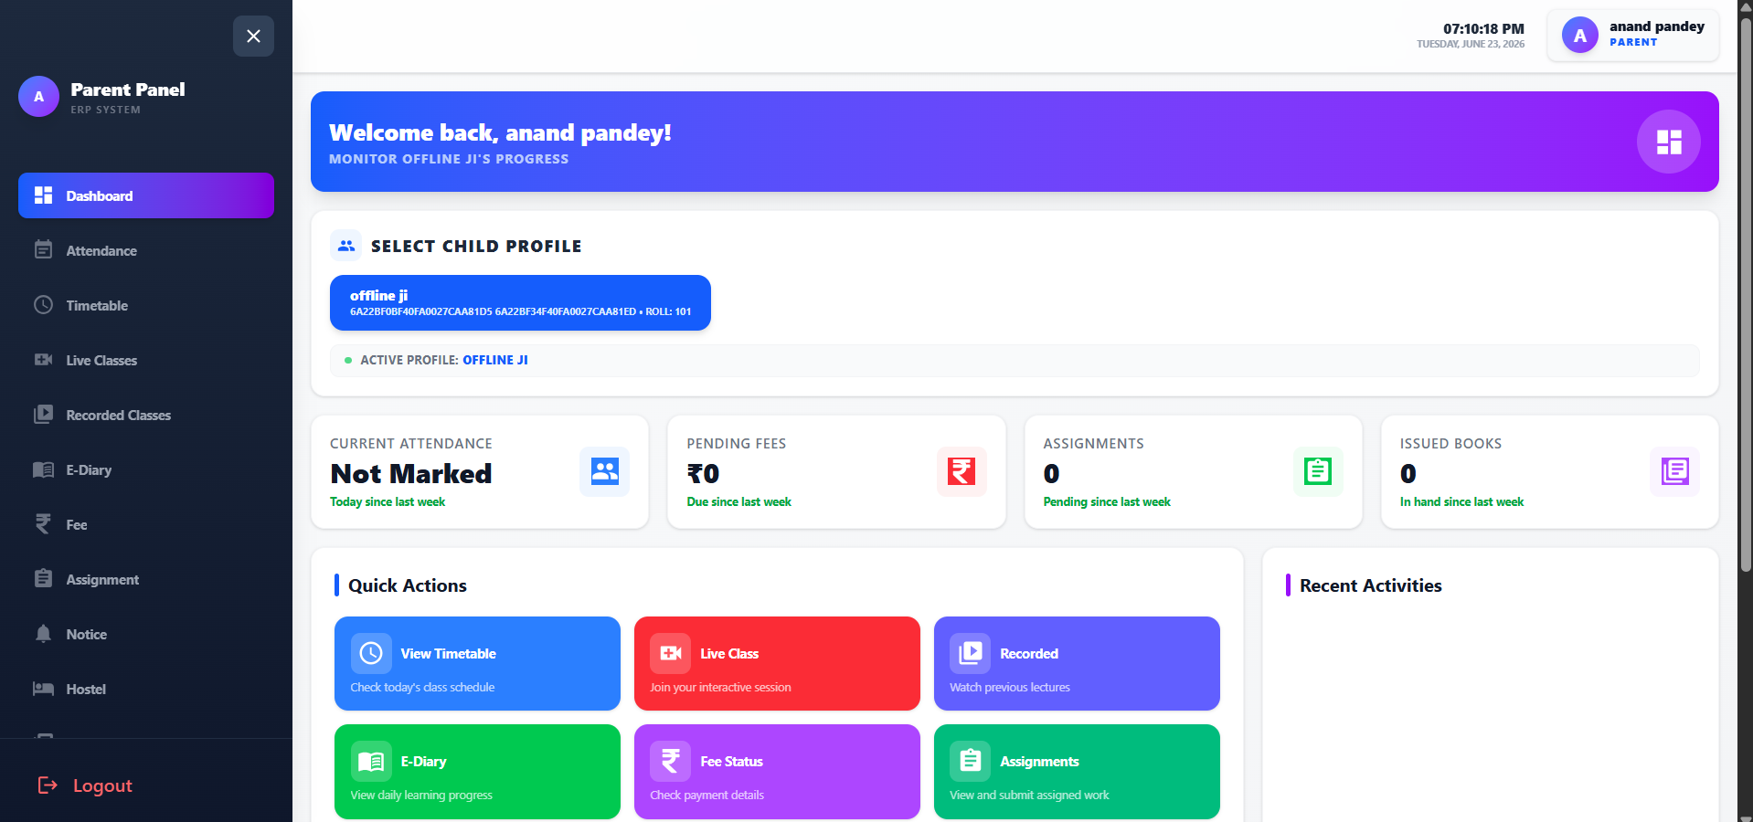Open the Assignments stat card
The image size is (1753, 822).
(1194, 472)
